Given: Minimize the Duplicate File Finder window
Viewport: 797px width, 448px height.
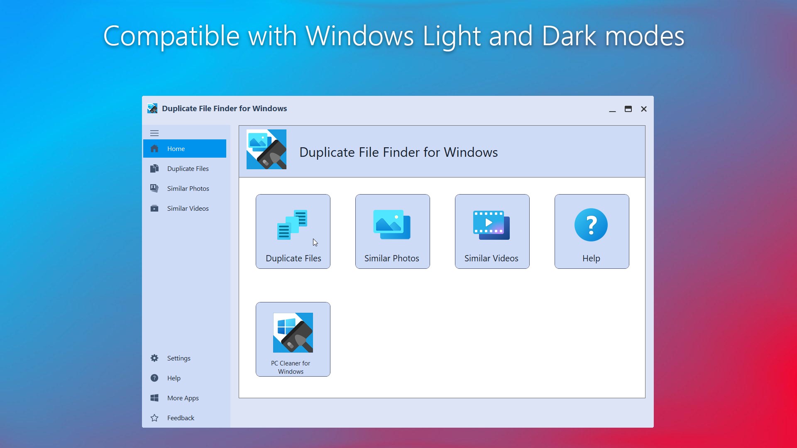Looking at the screenshot, I should (612, 110).
